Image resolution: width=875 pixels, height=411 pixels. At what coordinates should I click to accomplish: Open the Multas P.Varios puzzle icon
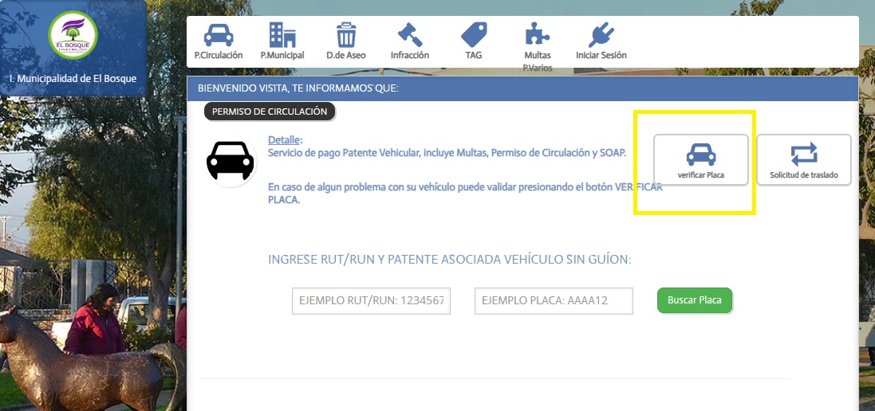pyautogui.click(x=538, y=34)
